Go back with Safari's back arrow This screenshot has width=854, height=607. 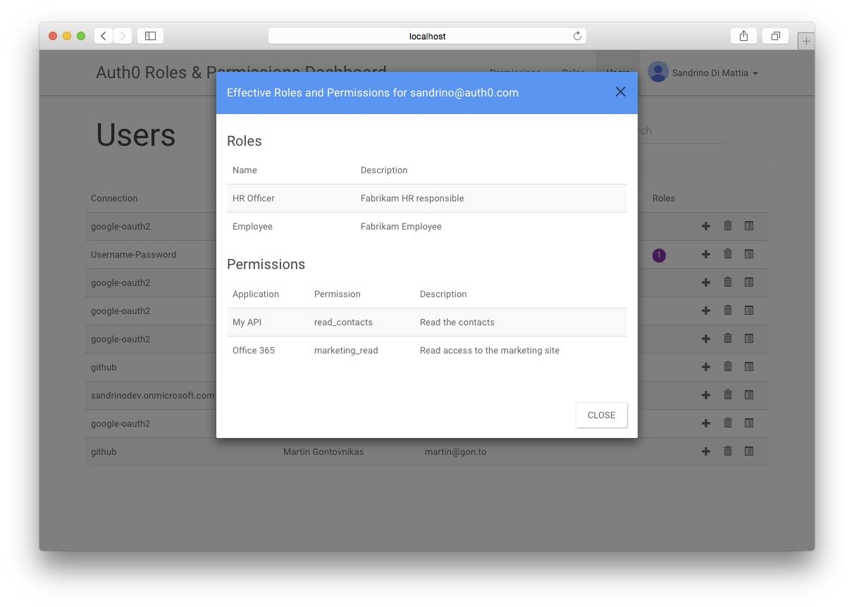[104, 36]
